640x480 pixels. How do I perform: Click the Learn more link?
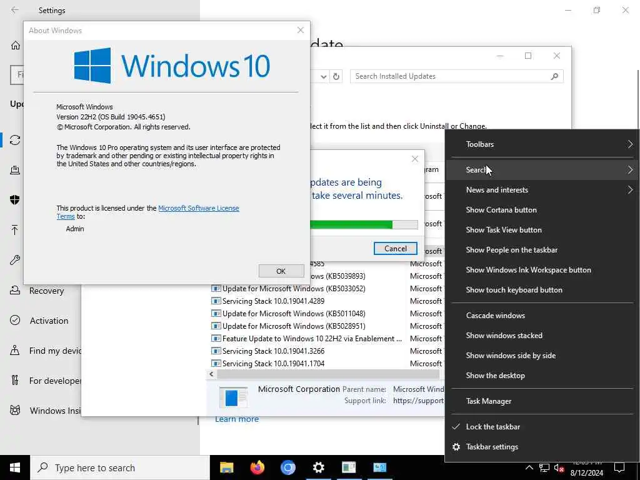click(237, 419)
